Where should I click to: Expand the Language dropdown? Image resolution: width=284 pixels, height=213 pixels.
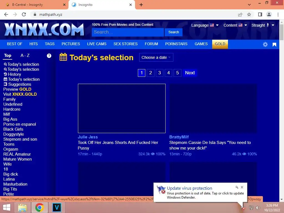tap(205, 25)
